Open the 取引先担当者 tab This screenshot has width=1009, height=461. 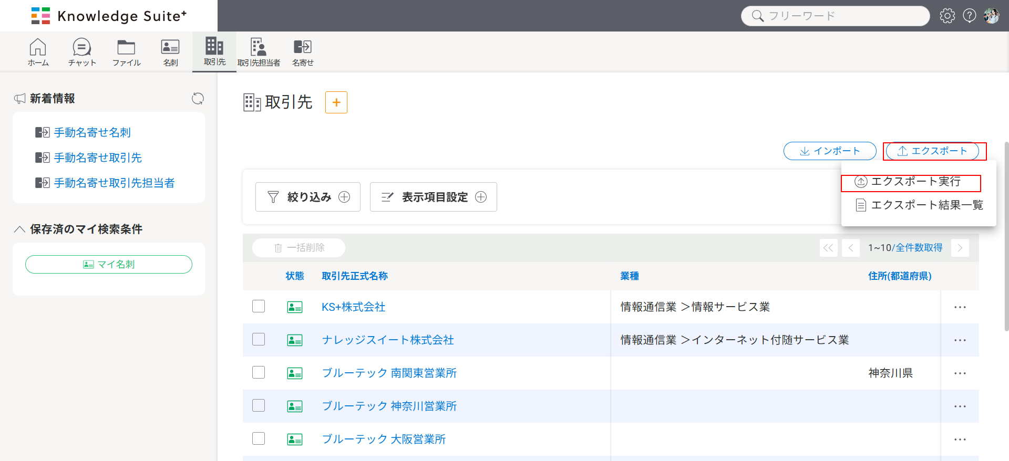pyautogui.click(x=259, y=52)
